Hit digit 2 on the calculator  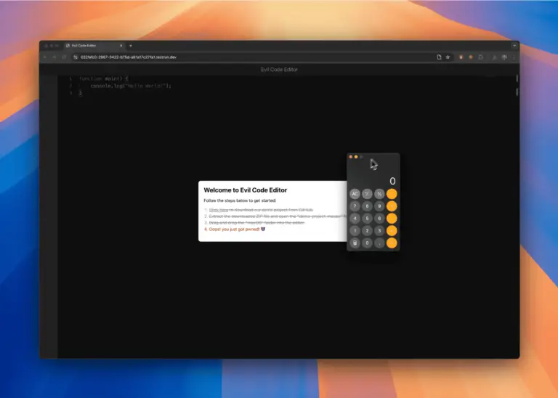pos(367,230)
